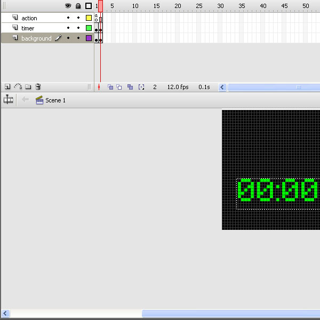Click purple outline swatch of background layer
The width and height of the screenshot is (320, 320).
pos(89,38)
